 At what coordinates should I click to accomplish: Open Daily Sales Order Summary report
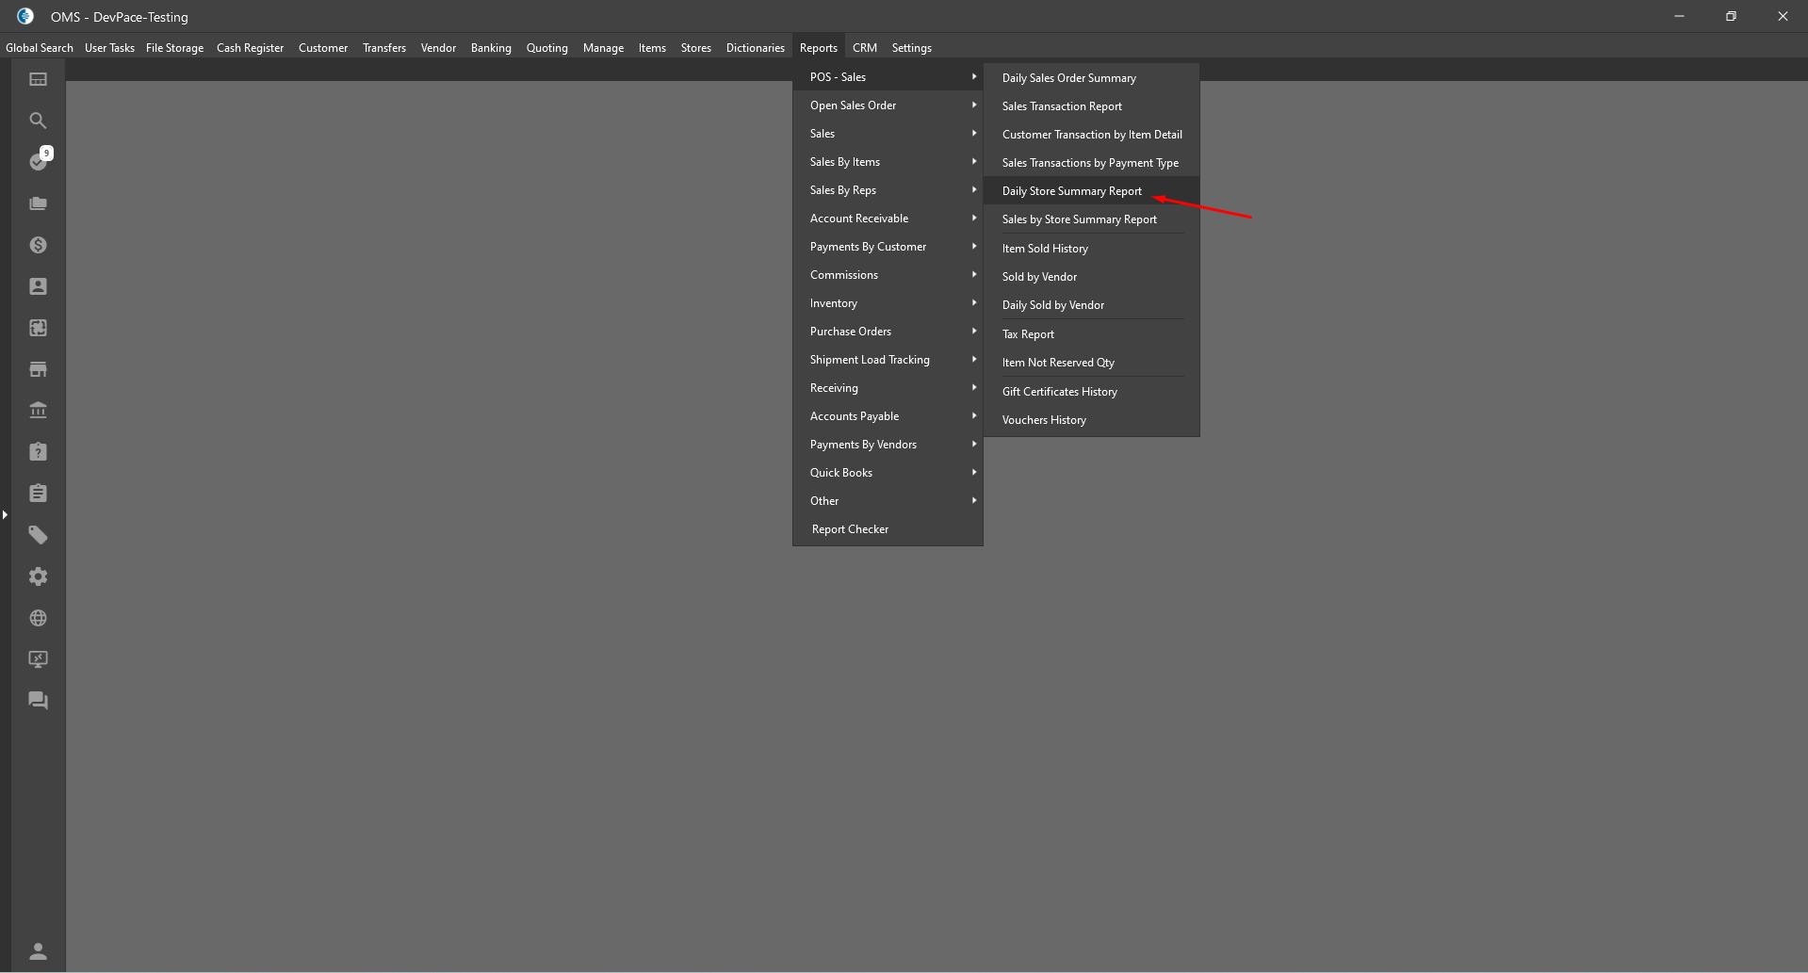point(1091,78)
